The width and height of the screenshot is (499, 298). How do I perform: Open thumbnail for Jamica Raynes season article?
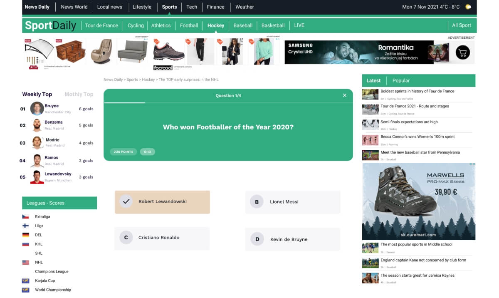click(370, 278)
